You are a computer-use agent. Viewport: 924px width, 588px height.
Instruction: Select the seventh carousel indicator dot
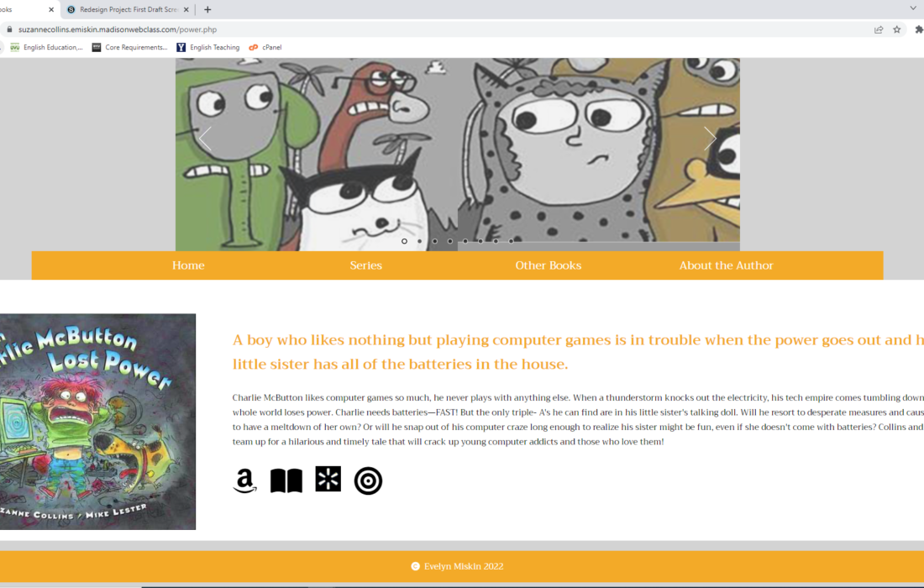click(x=496, y=241)
